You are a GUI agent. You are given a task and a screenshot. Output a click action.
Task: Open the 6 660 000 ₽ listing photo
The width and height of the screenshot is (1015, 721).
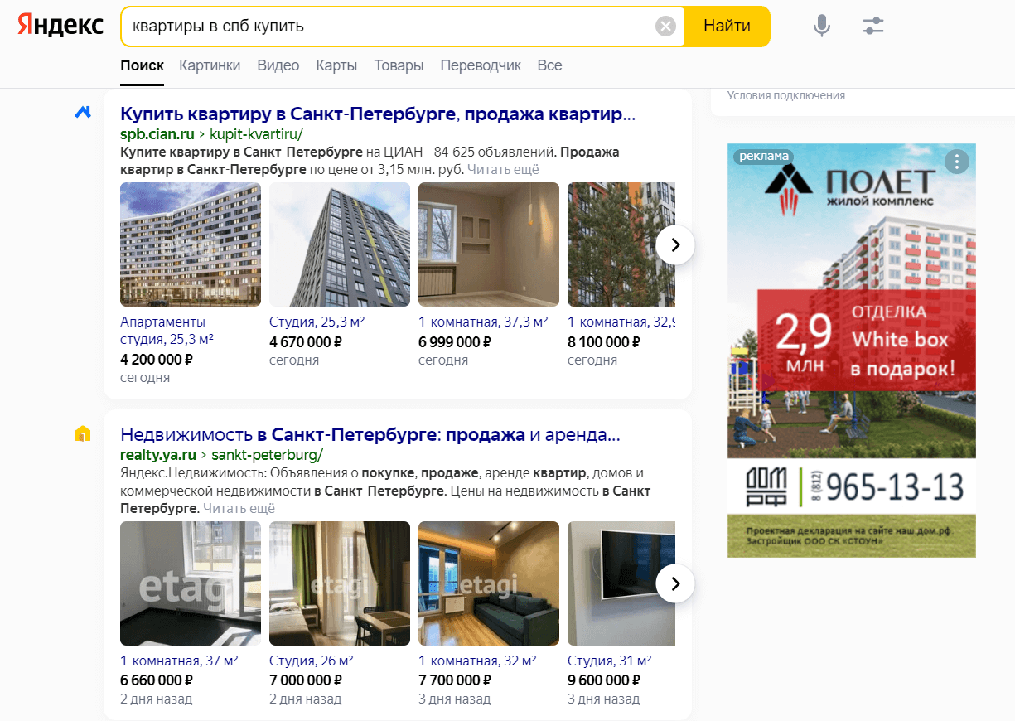point(191,583)
